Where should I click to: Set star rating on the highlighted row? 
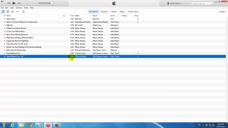tap(126, 57)
